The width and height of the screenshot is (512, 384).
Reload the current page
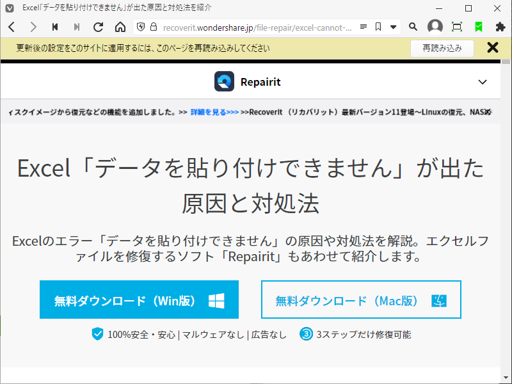click(99, 27)
